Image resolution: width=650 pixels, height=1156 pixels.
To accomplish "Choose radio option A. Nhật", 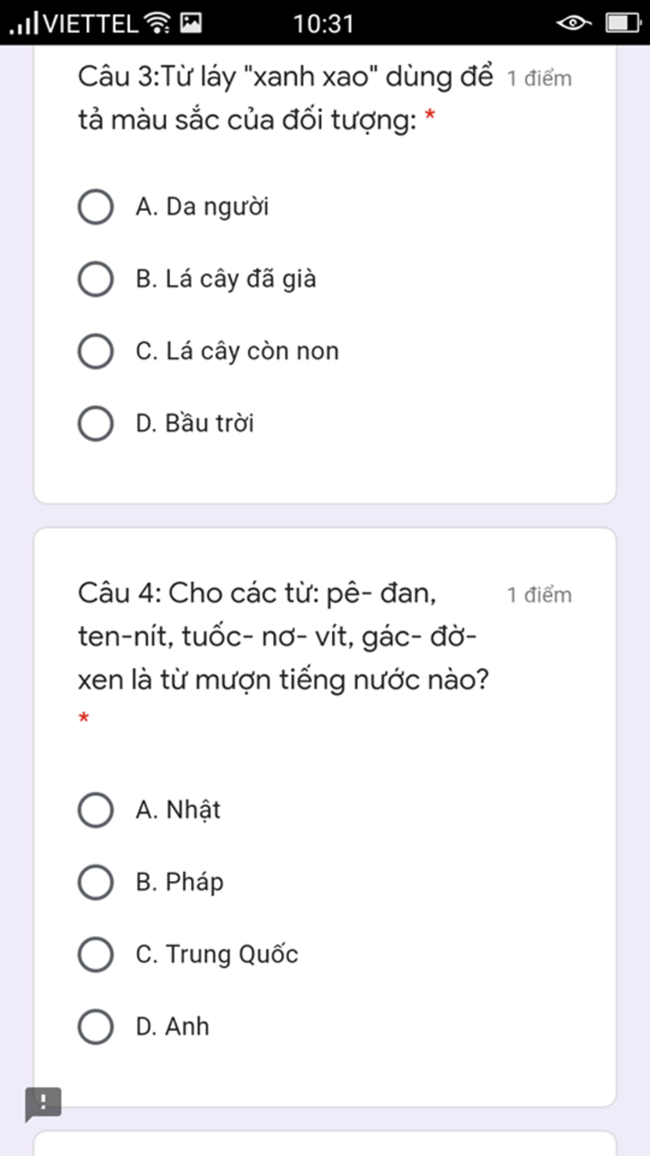I will 96,810.
